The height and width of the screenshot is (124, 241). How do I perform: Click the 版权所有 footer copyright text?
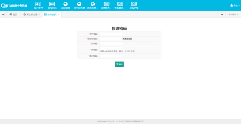coord(120,121)
